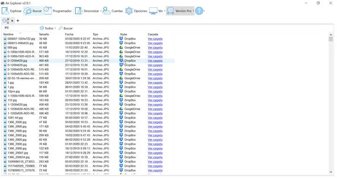Sort by the Nombre column header

(x=8, y=35)
